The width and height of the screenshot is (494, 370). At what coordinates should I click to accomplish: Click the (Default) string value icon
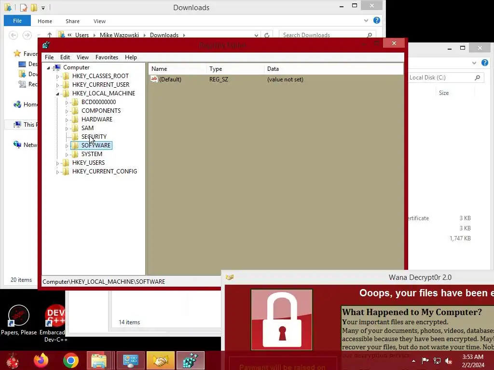coord(154,79)
